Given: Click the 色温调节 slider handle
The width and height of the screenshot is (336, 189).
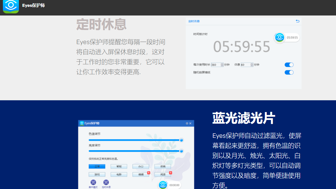Looking at the screenshot, I should click(181, 140).
